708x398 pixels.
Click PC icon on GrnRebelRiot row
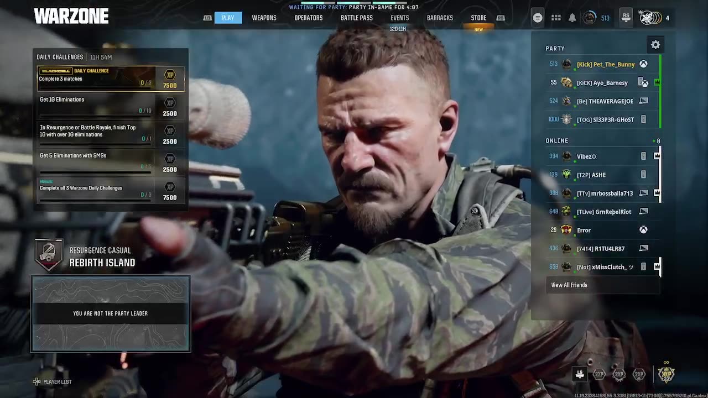(643, 211)
